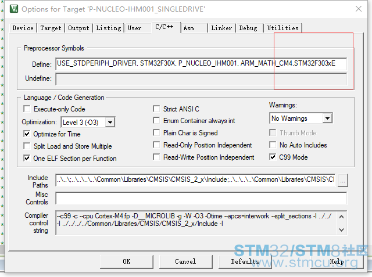The height and width of the screenshot is (277, 372).
Task: Click the Keil uVision window icon
Action: tap(14, 9)
